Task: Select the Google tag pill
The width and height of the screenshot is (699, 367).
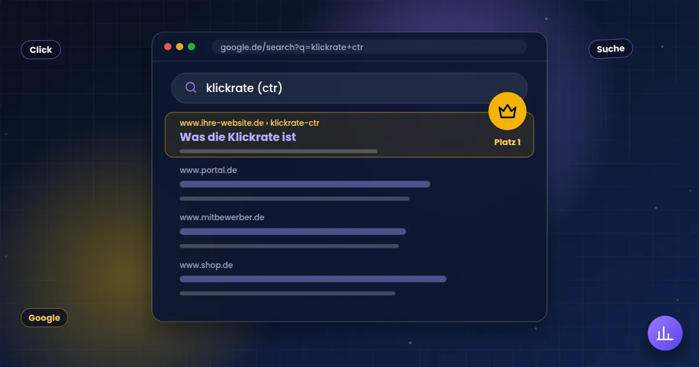Action: 44,318
